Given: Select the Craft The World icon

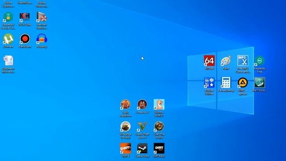Looking at the screenshot, I should pyautogui.click(x=159, y=126).
